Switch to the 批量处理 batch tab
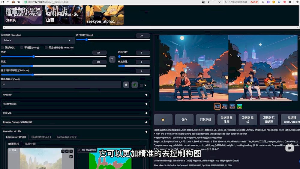Screen dimensions: 300x169 point(30,144)
